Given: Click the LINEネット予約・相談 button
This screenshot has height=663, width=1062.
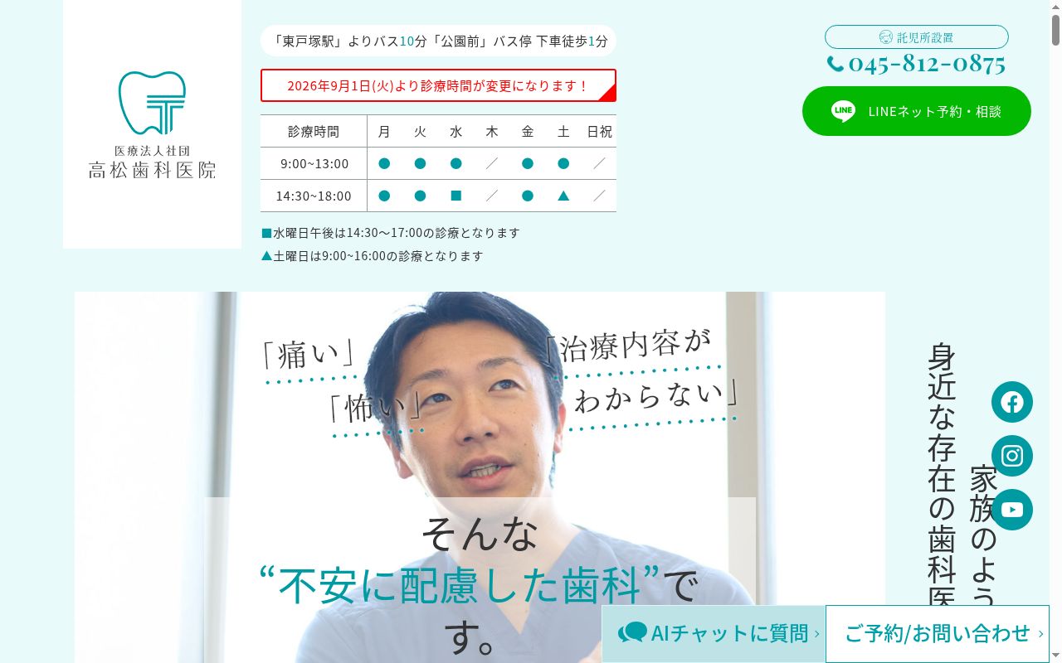Looking at the screenshot, I should pos(917,111).
